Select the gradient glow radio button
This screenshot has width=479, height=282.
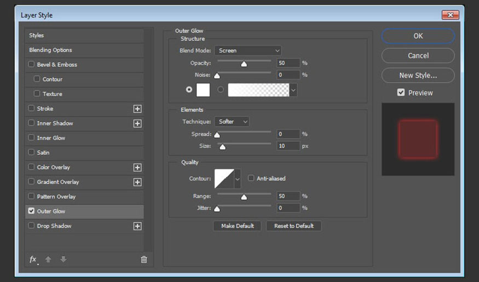[221, 89]
